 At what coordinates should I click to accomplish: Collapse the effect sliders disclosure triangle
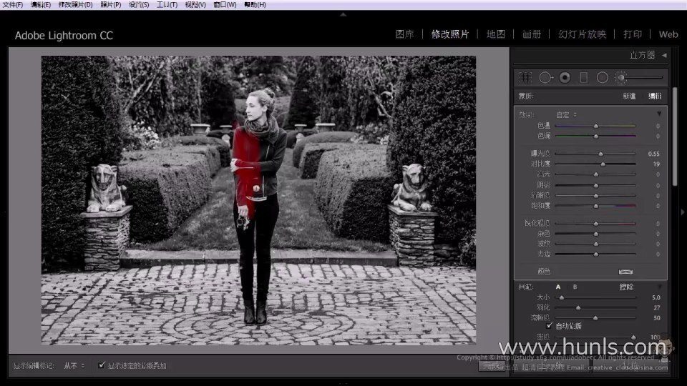click(x=659, y=114)
